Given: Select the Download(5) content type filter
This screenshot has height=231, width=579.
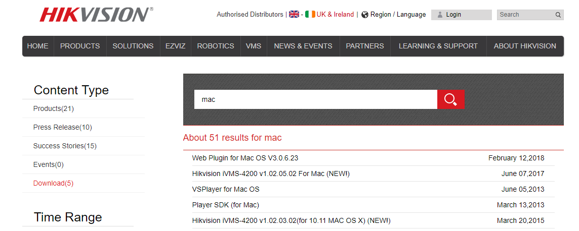Looking at the screenshot, I should 53,183.
